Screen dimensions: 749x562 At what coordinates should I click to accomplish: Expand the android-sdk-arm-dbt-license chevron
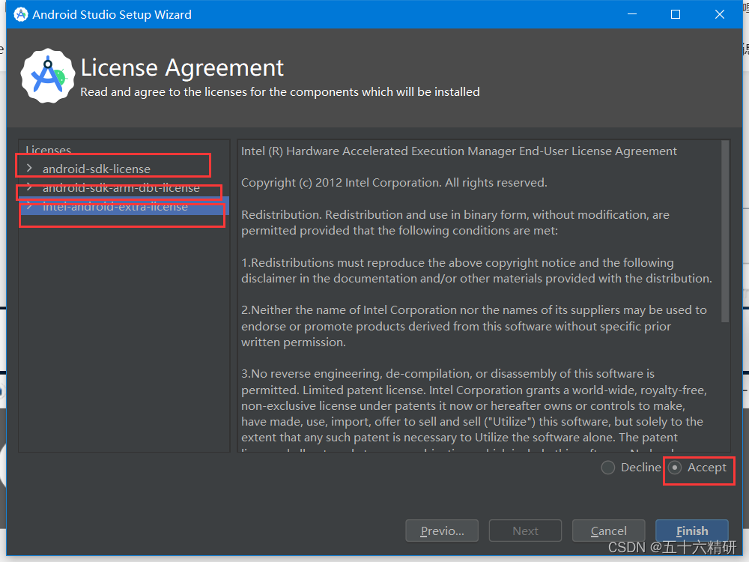[x=29, y=187]
